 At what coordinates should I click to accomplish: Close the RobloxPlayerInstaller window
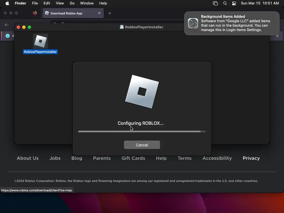point(18,27)
